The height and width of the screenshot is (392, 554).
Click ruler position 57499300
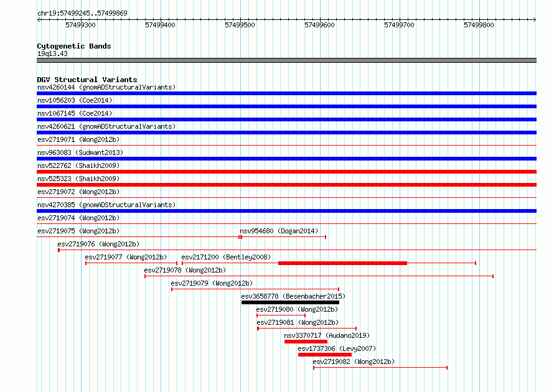tap(80, 25)
